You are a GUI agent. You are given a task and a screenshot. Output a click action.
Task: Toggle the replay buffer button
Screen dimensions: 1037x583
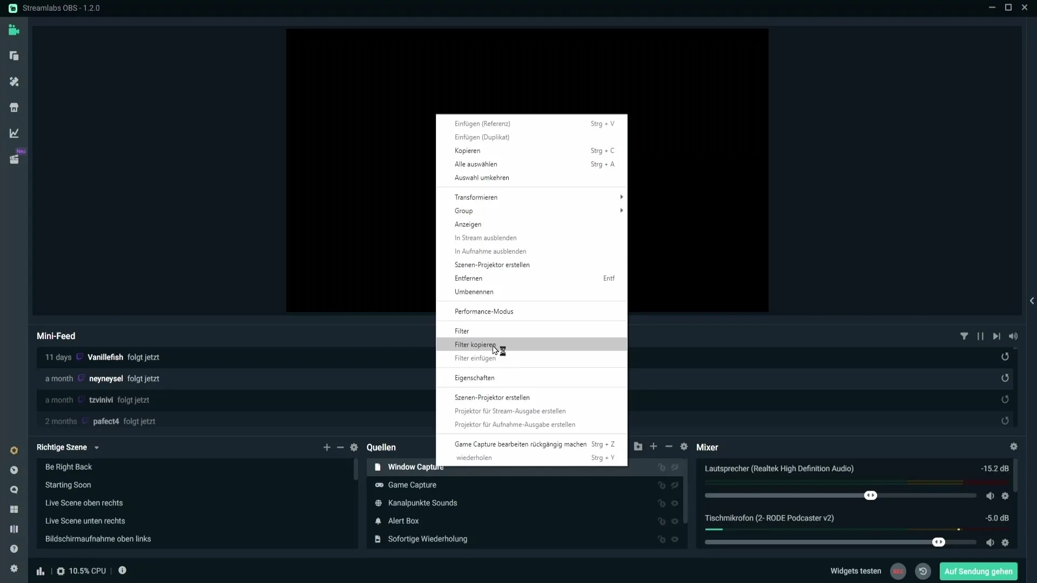[x=923, y=571]
